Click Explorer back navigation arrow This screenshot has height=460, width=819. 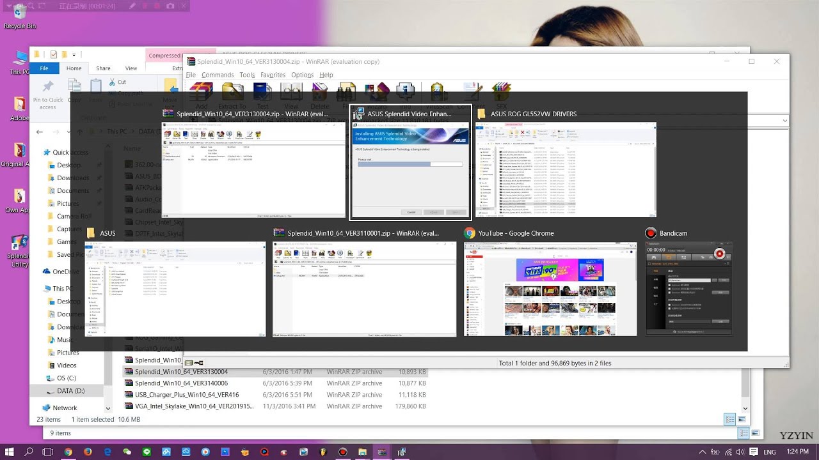pyautogui.click(x=40, y=132)
